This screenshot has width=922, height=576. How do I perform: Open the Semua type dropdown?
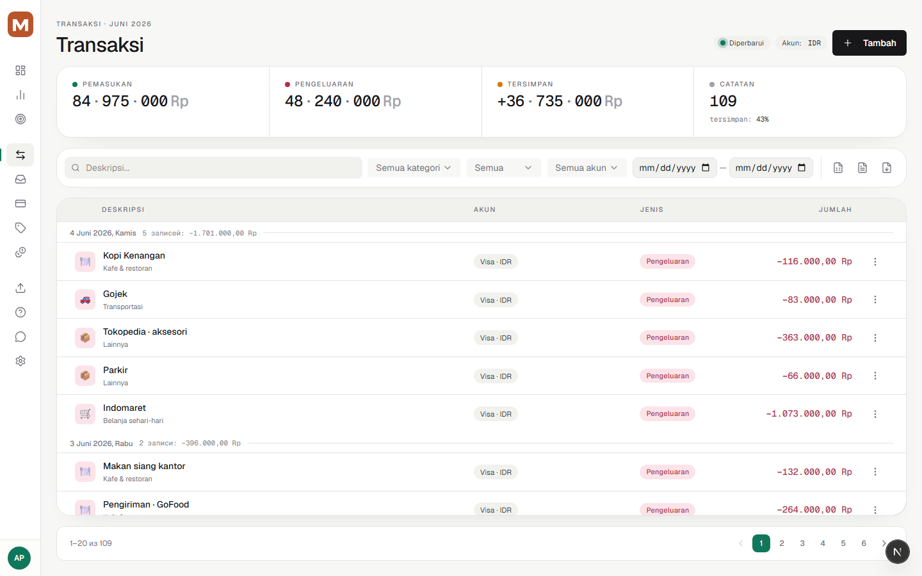coord(503,168)
